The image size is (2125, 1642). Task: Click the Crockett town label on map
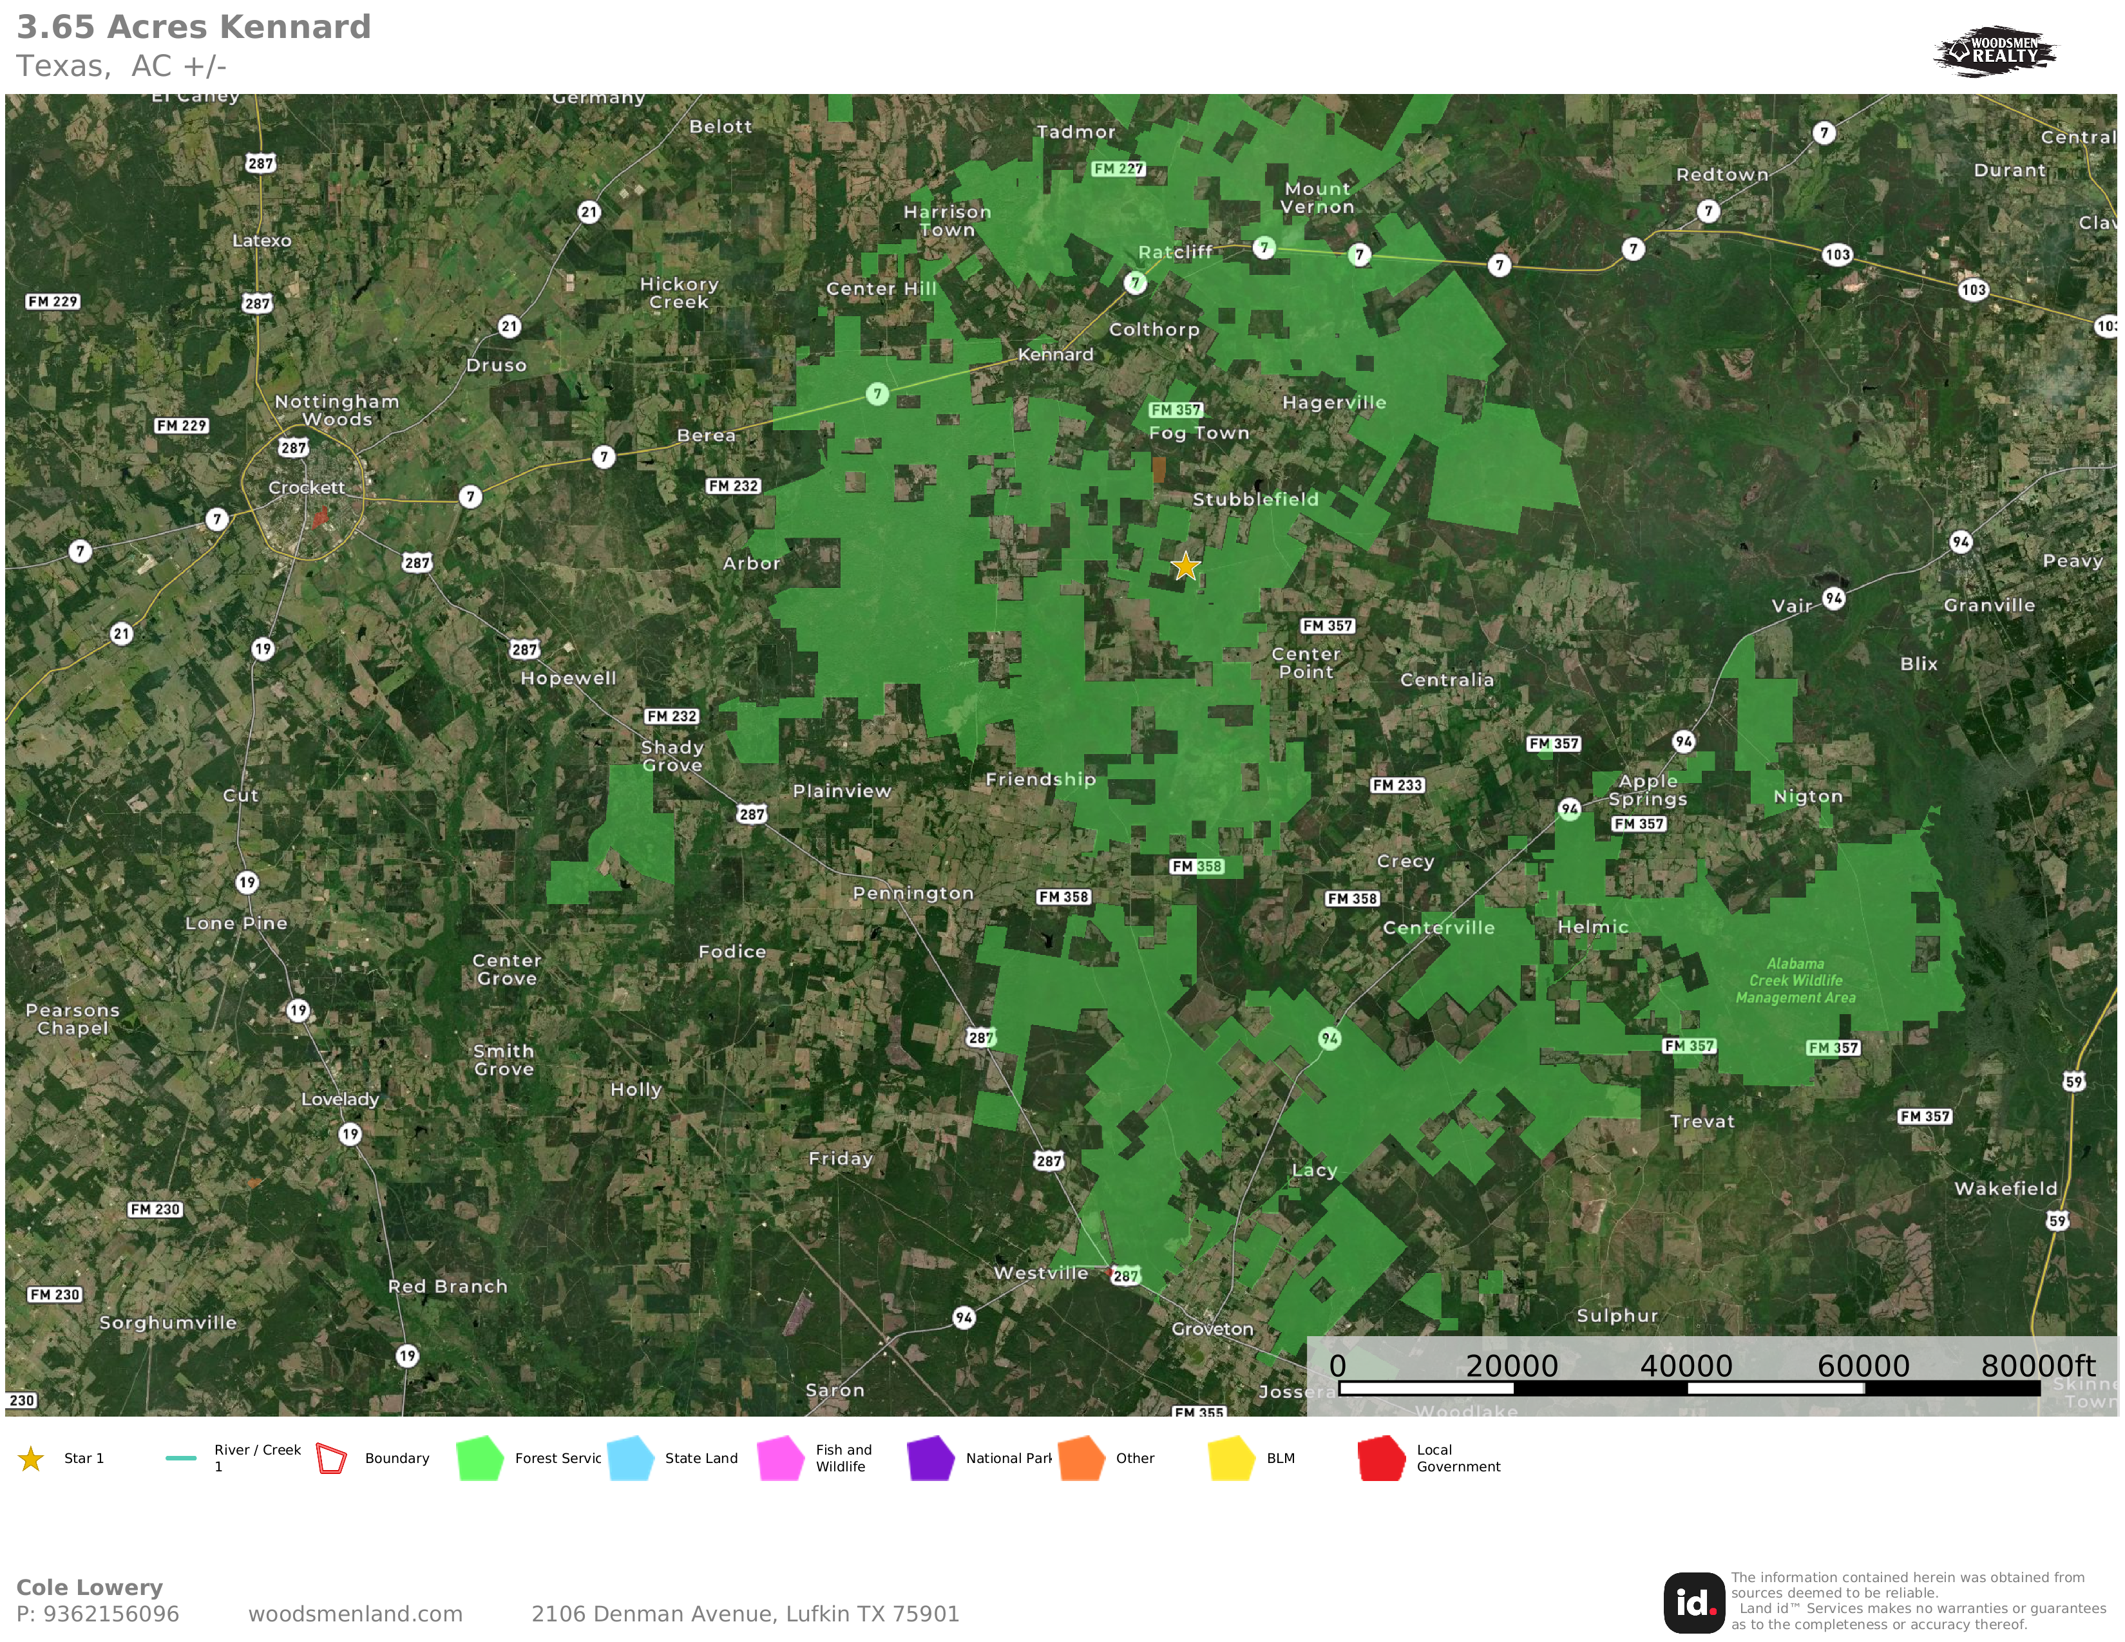tap(307, 487)
